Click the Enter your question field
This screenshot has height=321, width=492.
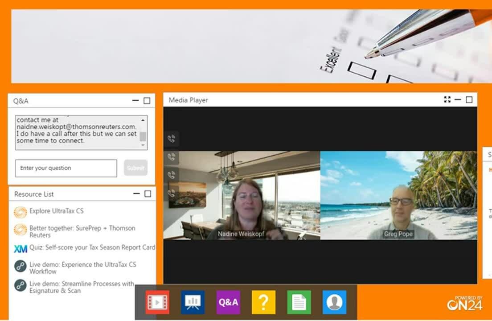coord(66,168)
